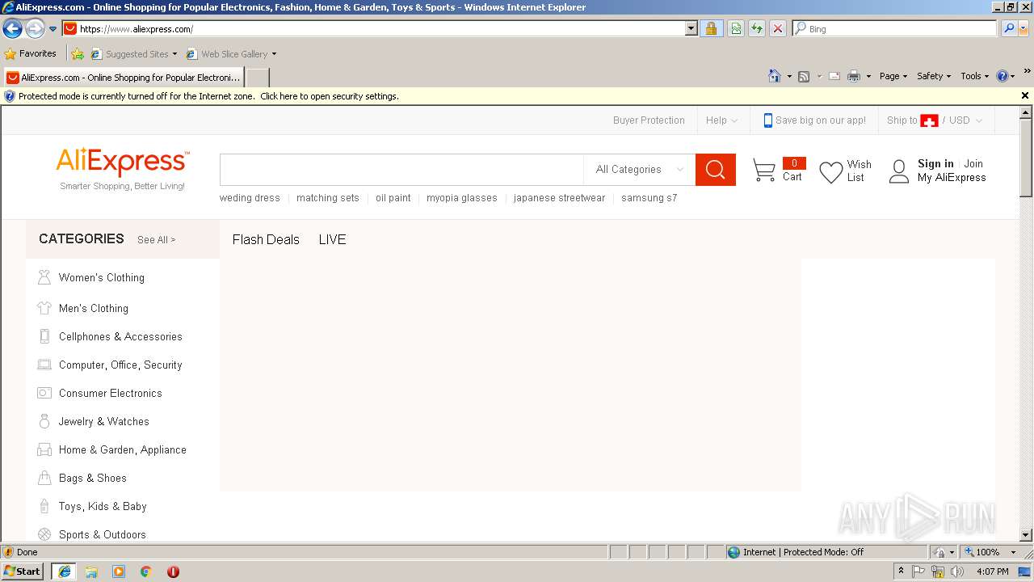The height and width of the screenshot is (582, 1034).
Task: Click the Women's Clothing dress icon
Action: coord(44,277)
